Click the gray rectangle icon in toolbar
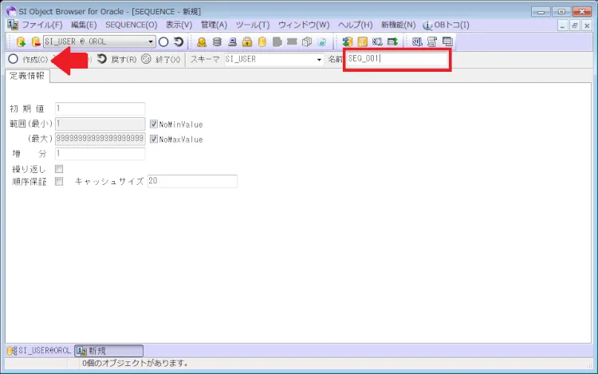This screenshot has width=598, height=374. 292,41
